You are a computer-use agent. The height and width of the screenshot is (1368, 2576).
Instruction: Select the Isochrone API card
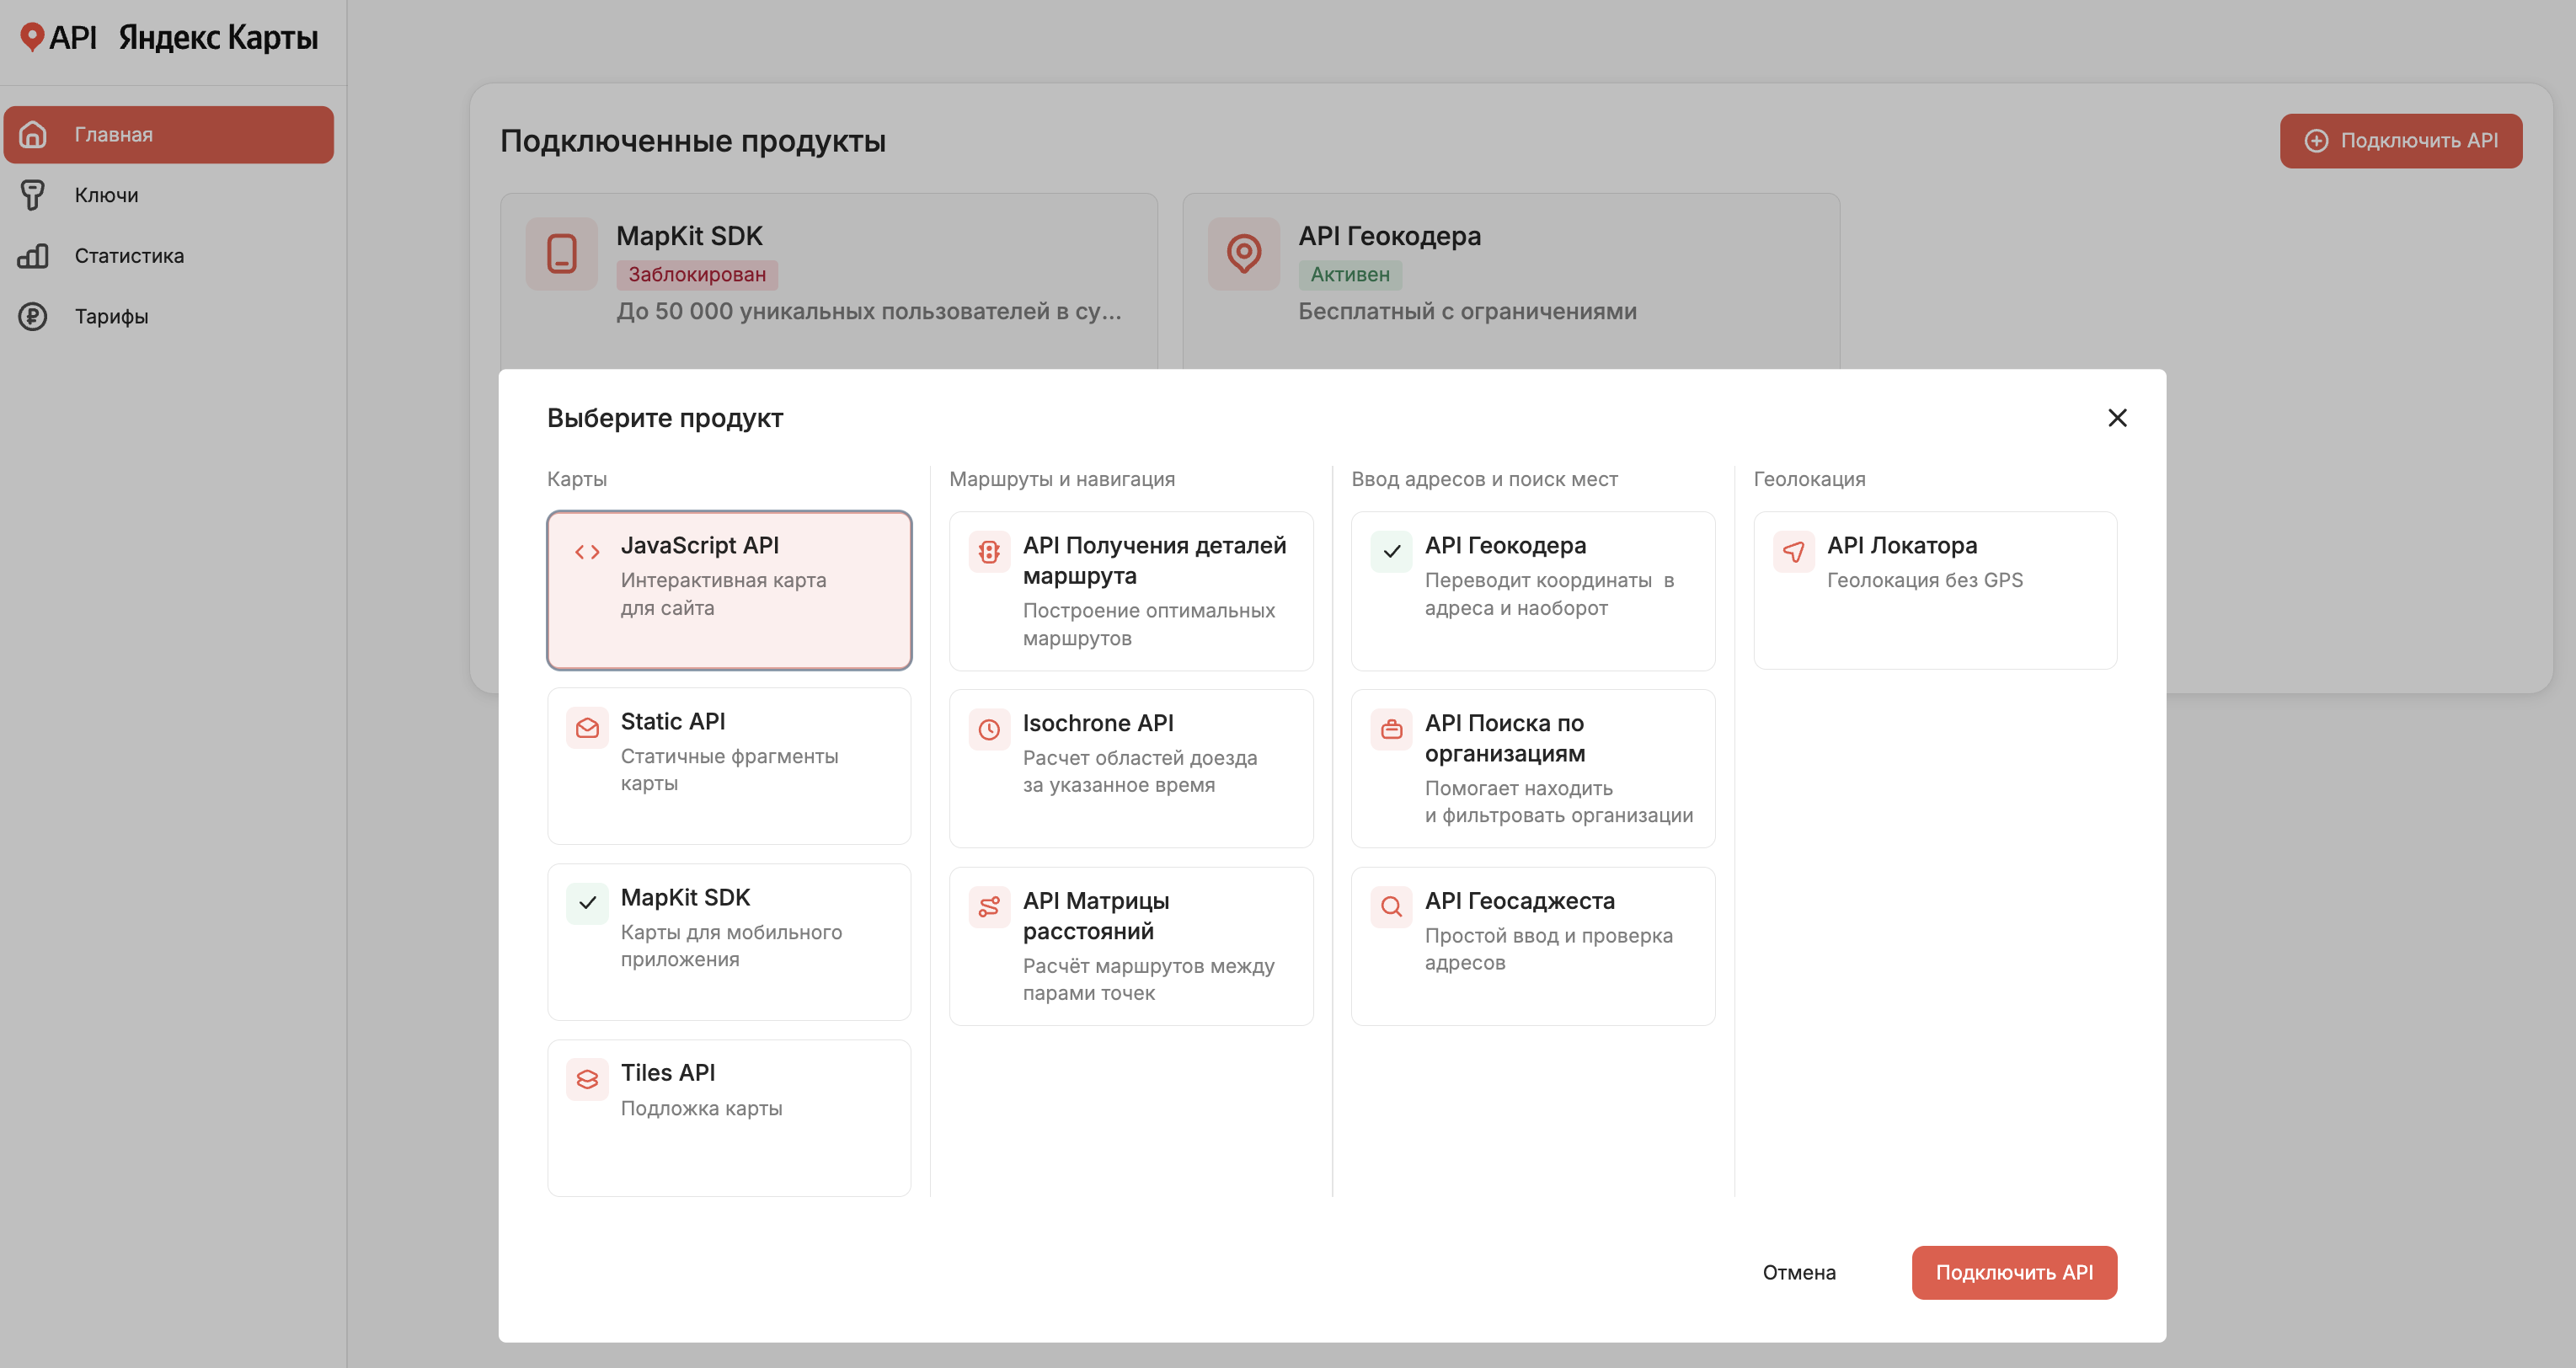1131,768
